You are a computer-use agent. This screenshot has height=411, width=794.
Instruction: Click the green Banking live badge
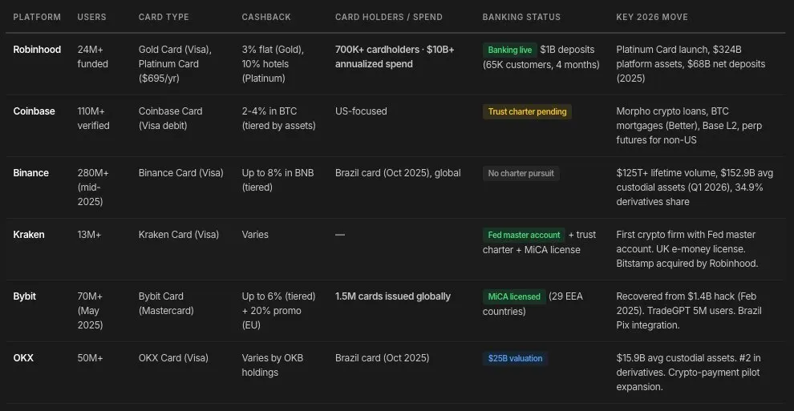(509, 50)
